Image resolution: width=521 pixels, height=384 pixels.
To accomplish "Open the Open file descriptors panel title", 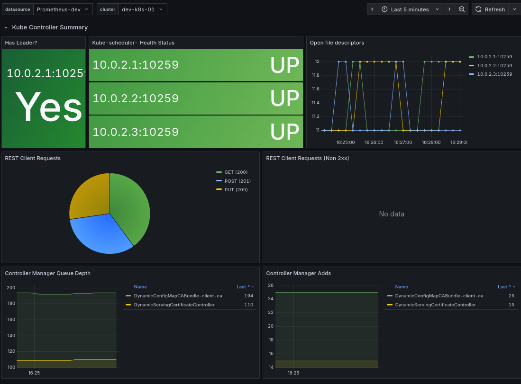I will (337, 43).
